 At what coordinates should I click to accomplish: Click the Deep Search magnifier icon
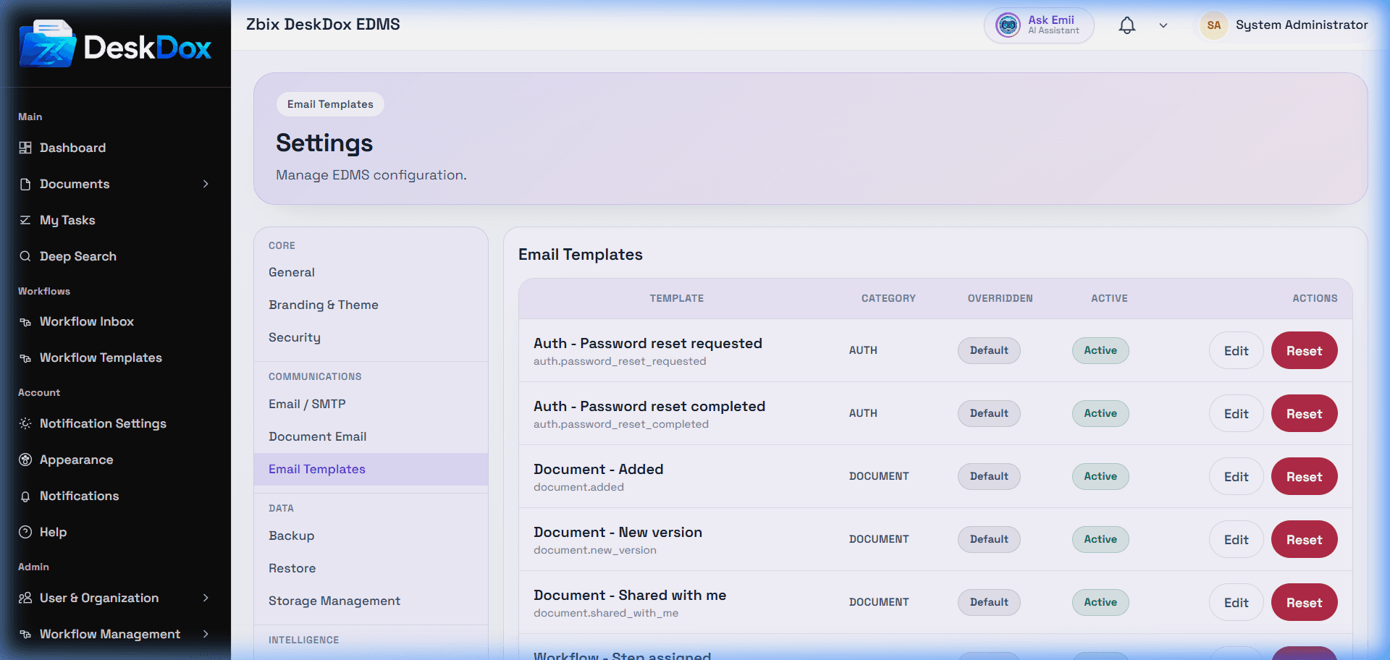point(25,256)
